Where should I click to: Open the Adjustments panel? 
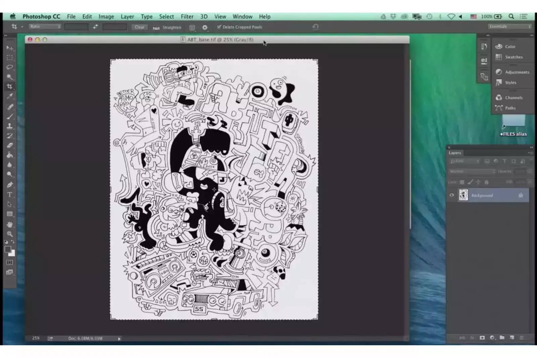517,72
